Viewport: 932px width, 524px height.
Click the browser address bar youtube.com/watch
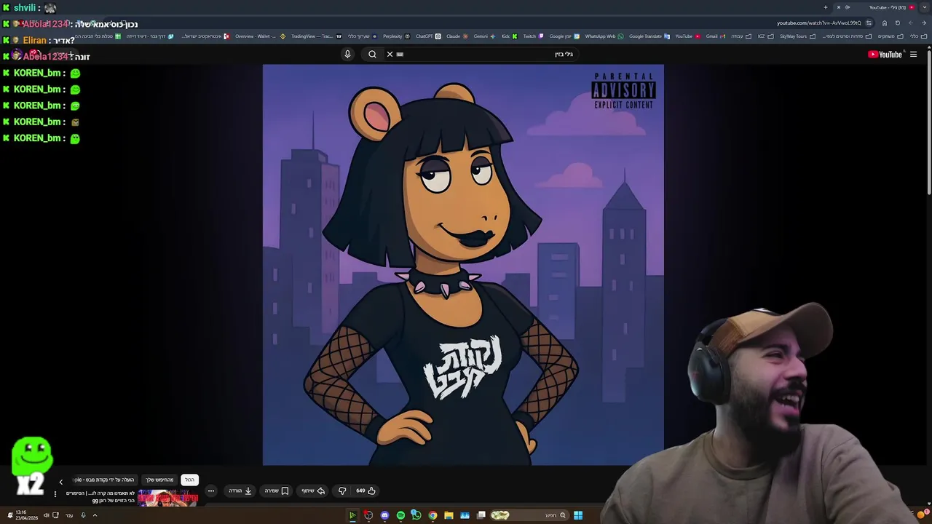pyautogui.click(x=819, y=23)
